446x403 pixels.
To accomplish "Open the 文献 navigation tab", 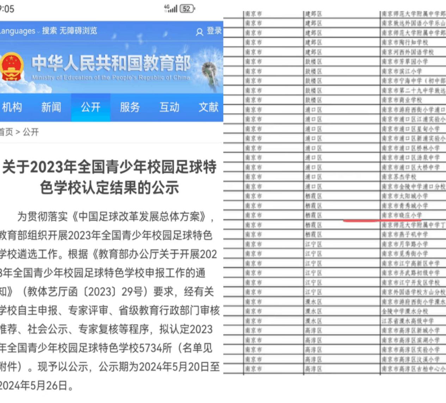I will pyautogui.click(x=208, y=107).
